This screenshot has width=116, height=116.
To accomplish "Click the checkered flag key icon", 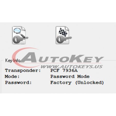I will point(64,35).
